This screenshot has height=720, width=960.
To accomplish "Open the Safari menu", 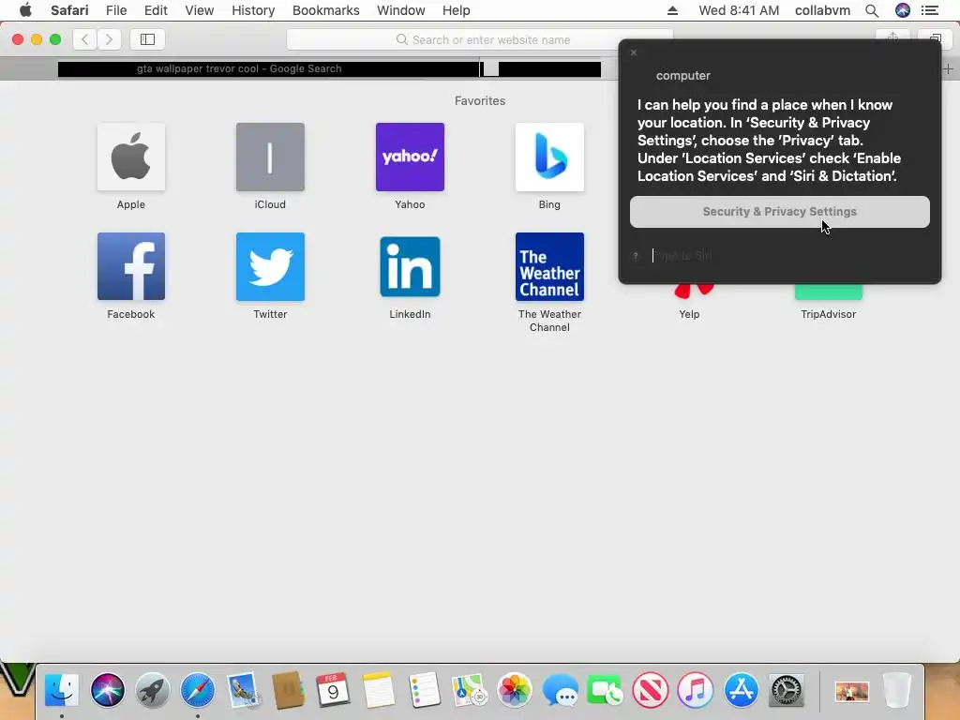I will 69,10.
